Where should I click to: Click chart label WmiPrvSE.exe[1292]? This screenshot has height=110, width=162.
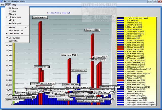(106, 93)
